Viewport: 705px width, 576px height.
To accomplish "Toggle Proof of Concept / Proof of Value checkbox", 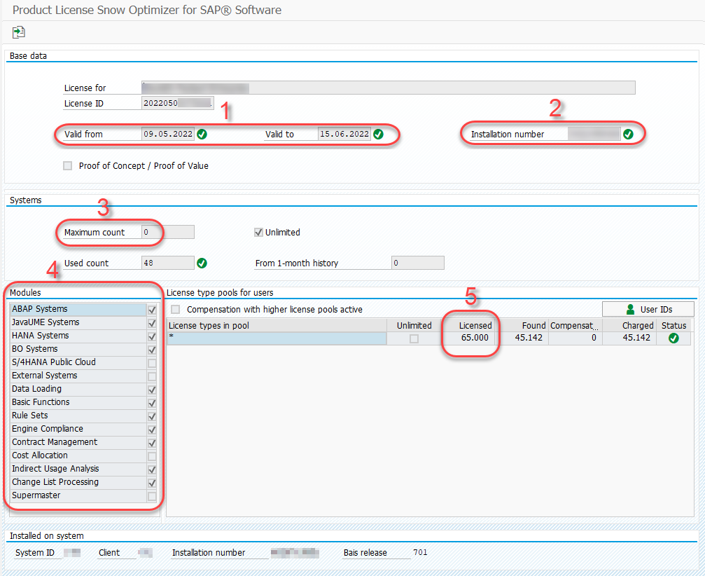I will coord(68,165).
